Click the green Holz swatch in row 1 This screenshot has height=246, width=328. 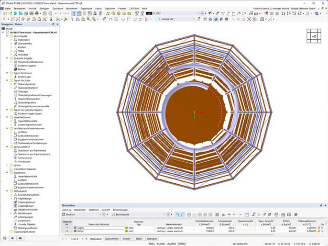[126, 228]
